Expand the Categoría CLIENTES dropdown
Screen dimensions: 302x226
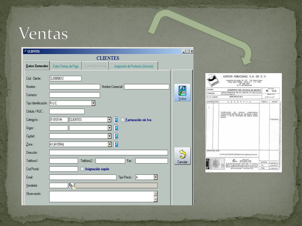pos(109,120)
